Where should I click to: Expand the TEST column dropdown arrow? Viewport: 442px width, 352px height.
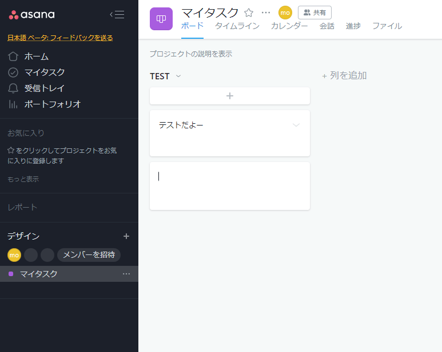tap(178, 76)
